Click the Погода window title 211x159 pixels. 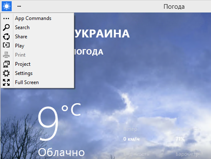(x=174, y=7)
